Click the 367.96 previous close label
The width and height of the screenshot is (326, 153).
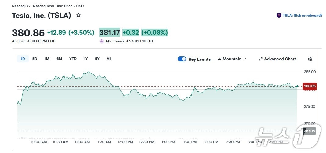tap(310, 131)
